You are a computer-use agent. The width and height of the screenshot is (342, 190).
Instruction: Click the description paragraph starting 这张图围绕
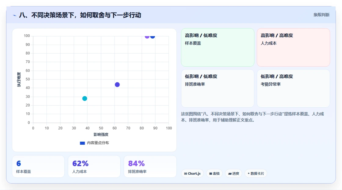click(252, 117)
